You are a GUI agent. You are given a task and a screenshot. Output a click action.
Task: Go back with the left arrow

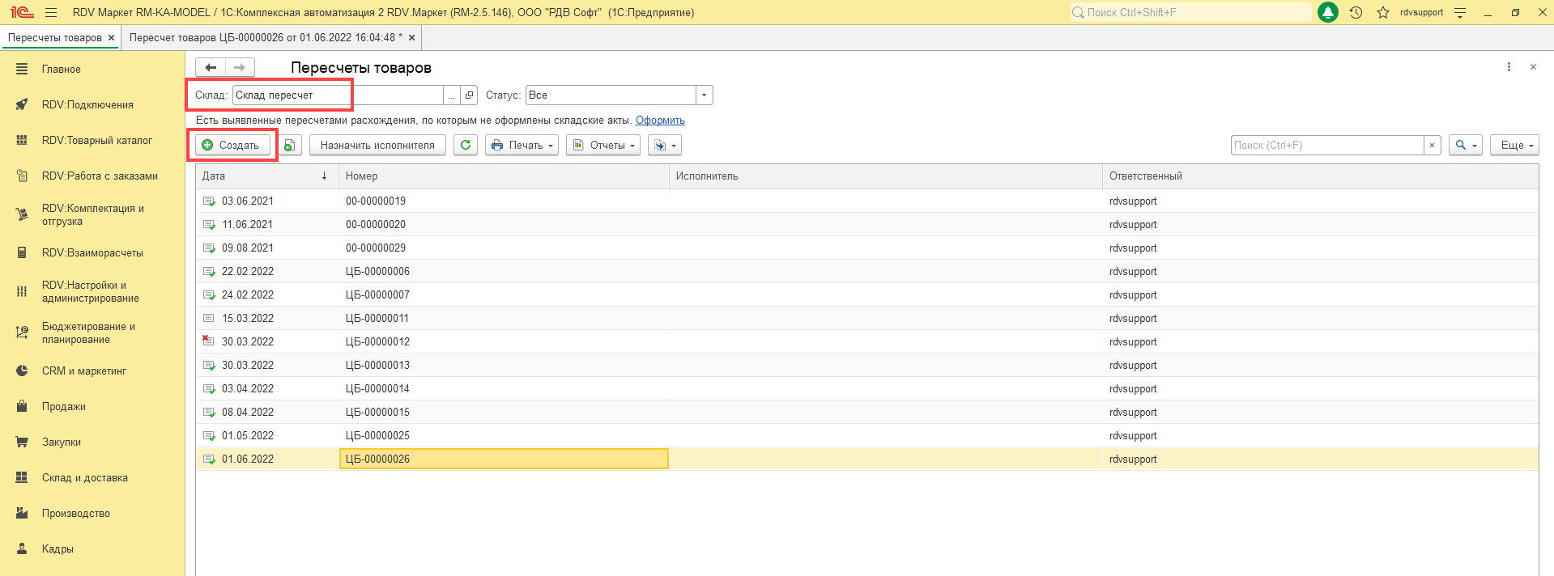coord(211,67)
